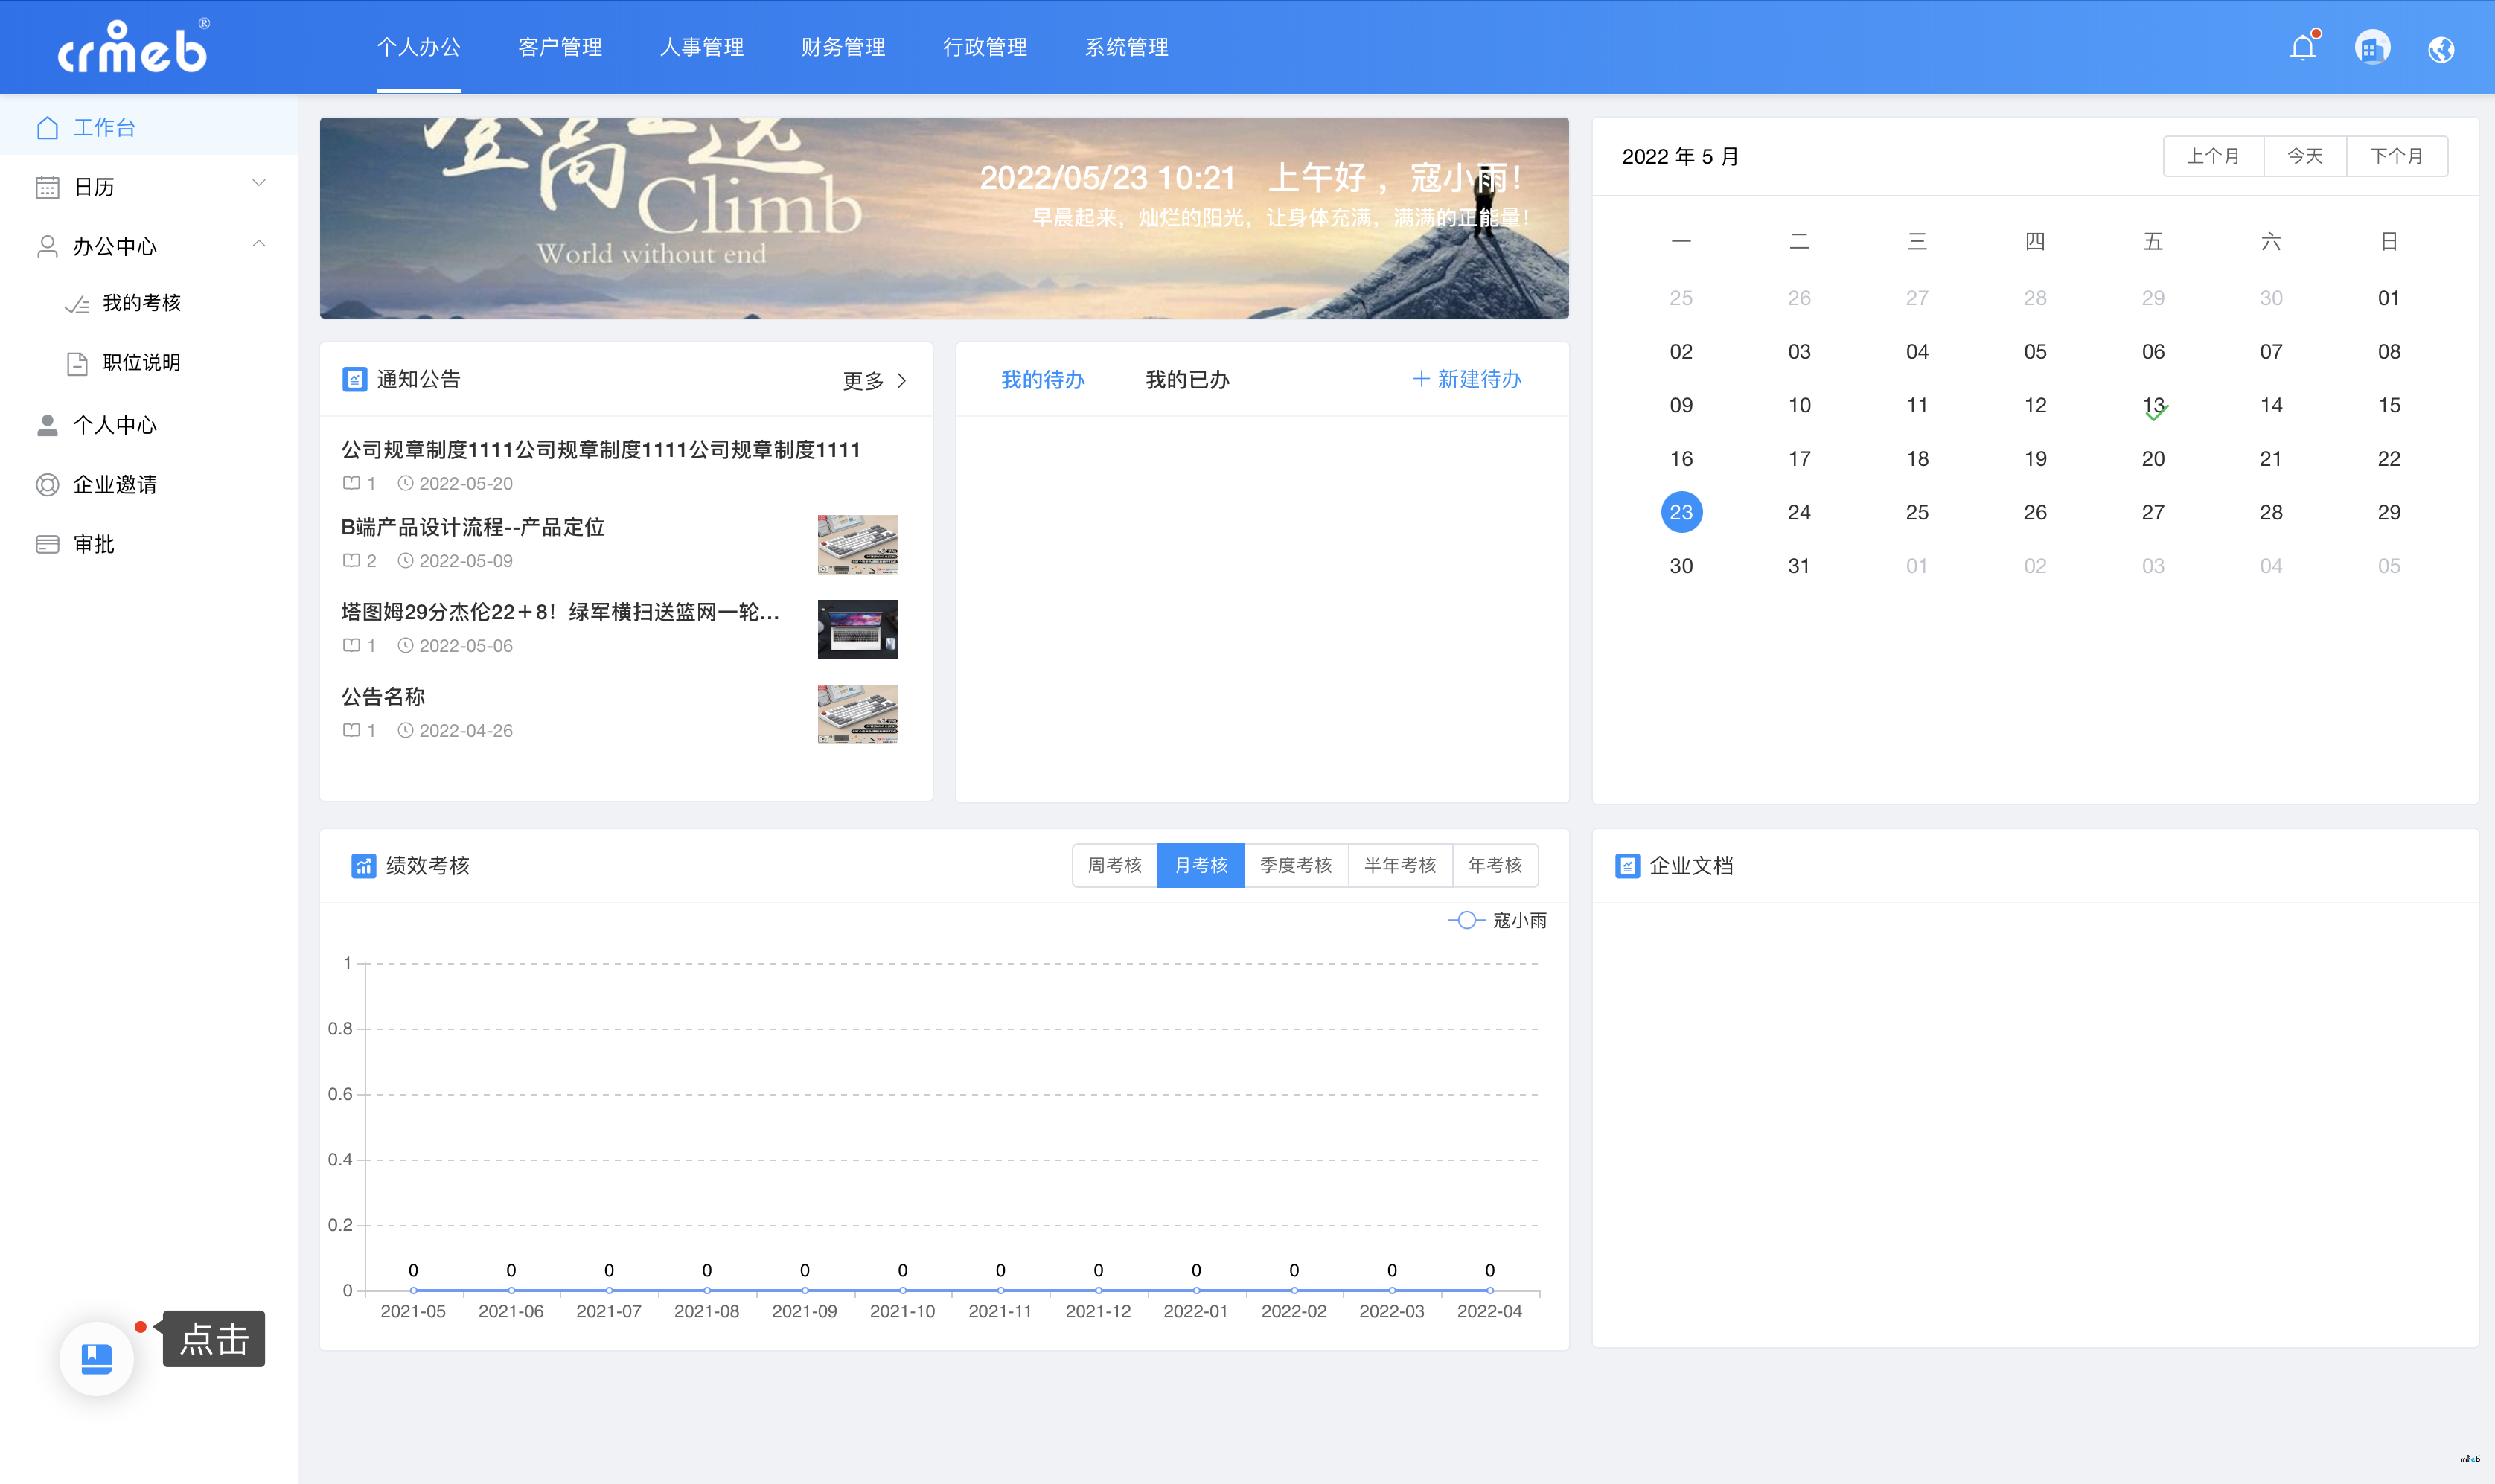
Task: Open notice 公告名称
Action: click(x=383, y=696)
